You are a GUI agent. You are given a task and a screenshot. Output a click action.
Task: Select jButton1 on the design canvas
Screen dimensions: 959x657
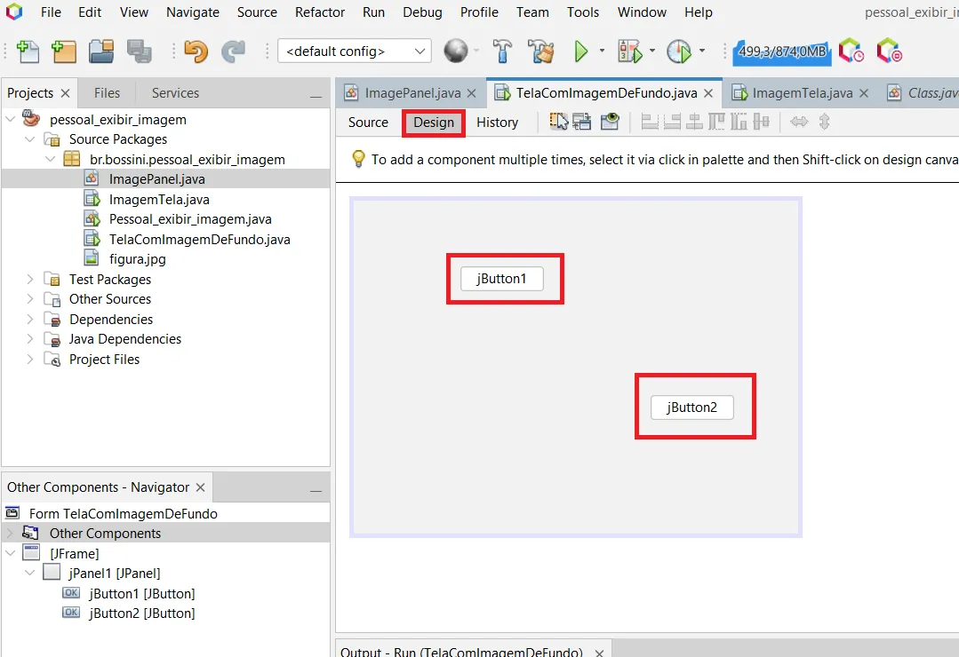tap(501, 279)
